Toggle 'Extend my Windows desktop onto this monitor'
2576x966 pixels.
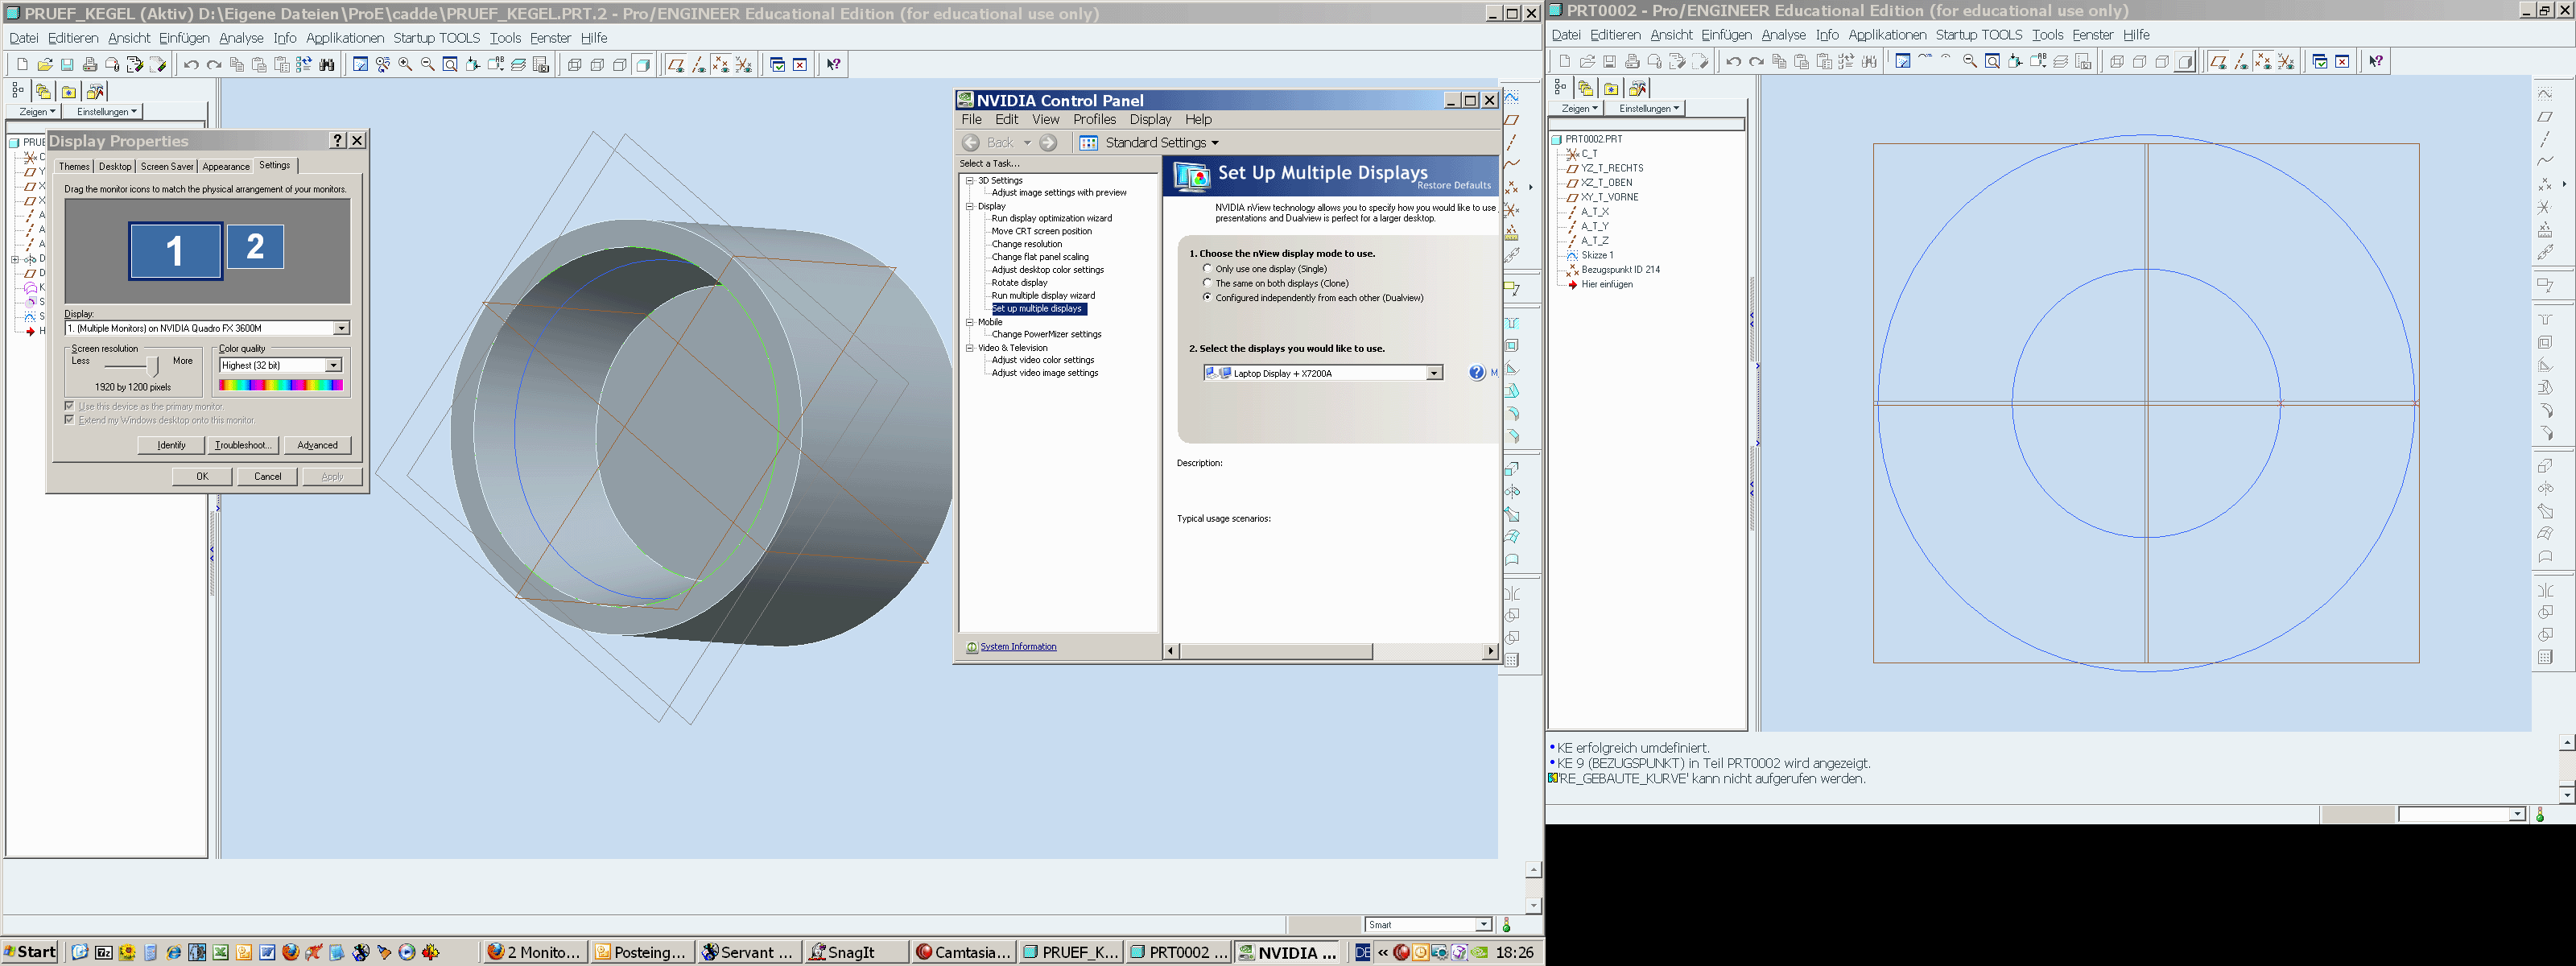tap(69, 420)
